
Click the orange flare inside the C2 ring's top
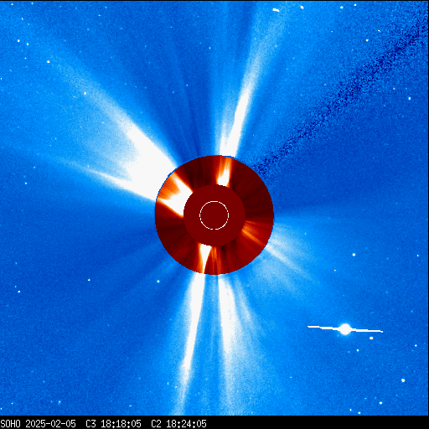(225, 171)
